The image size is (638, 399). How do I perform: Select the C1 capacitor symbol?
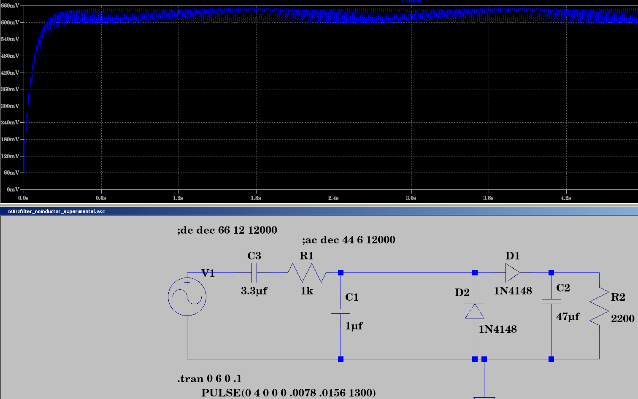click(341, 311)
